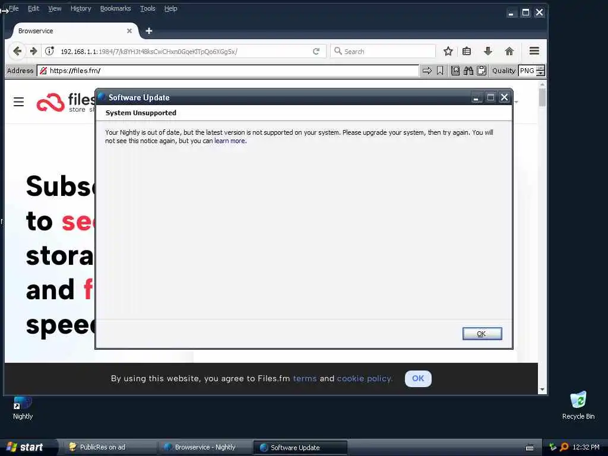The width and height of the screenshot is (608, 456).
Task: Open the Tools menu
Action: [x=148, y=8]
